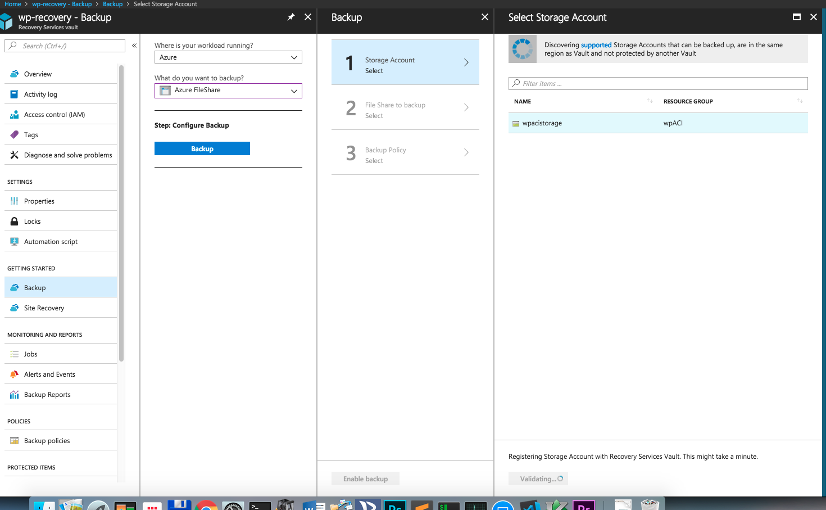Click the Backup cloud icon under Getting Started
This screenshot has height=510, width=826.
[x=15, y=287]
